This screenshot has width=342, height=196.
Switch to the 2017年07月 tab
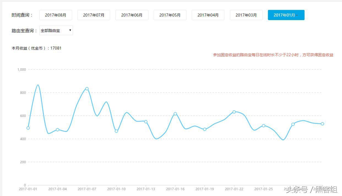click(94, 15)
